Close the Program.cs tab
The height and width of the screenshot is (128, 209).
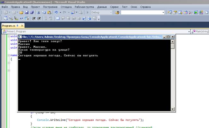22,26
